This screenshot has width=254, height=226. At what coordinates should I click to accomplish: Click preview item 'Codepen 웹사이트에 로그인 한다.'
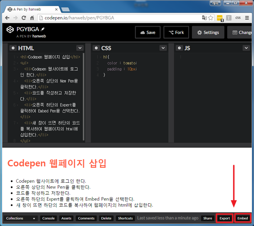(51, 181)
